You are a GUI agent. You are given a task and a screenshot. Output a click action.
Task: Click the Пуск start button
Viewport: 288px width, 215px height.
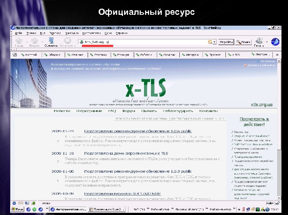pyautogui.click(x=17, y=209)
